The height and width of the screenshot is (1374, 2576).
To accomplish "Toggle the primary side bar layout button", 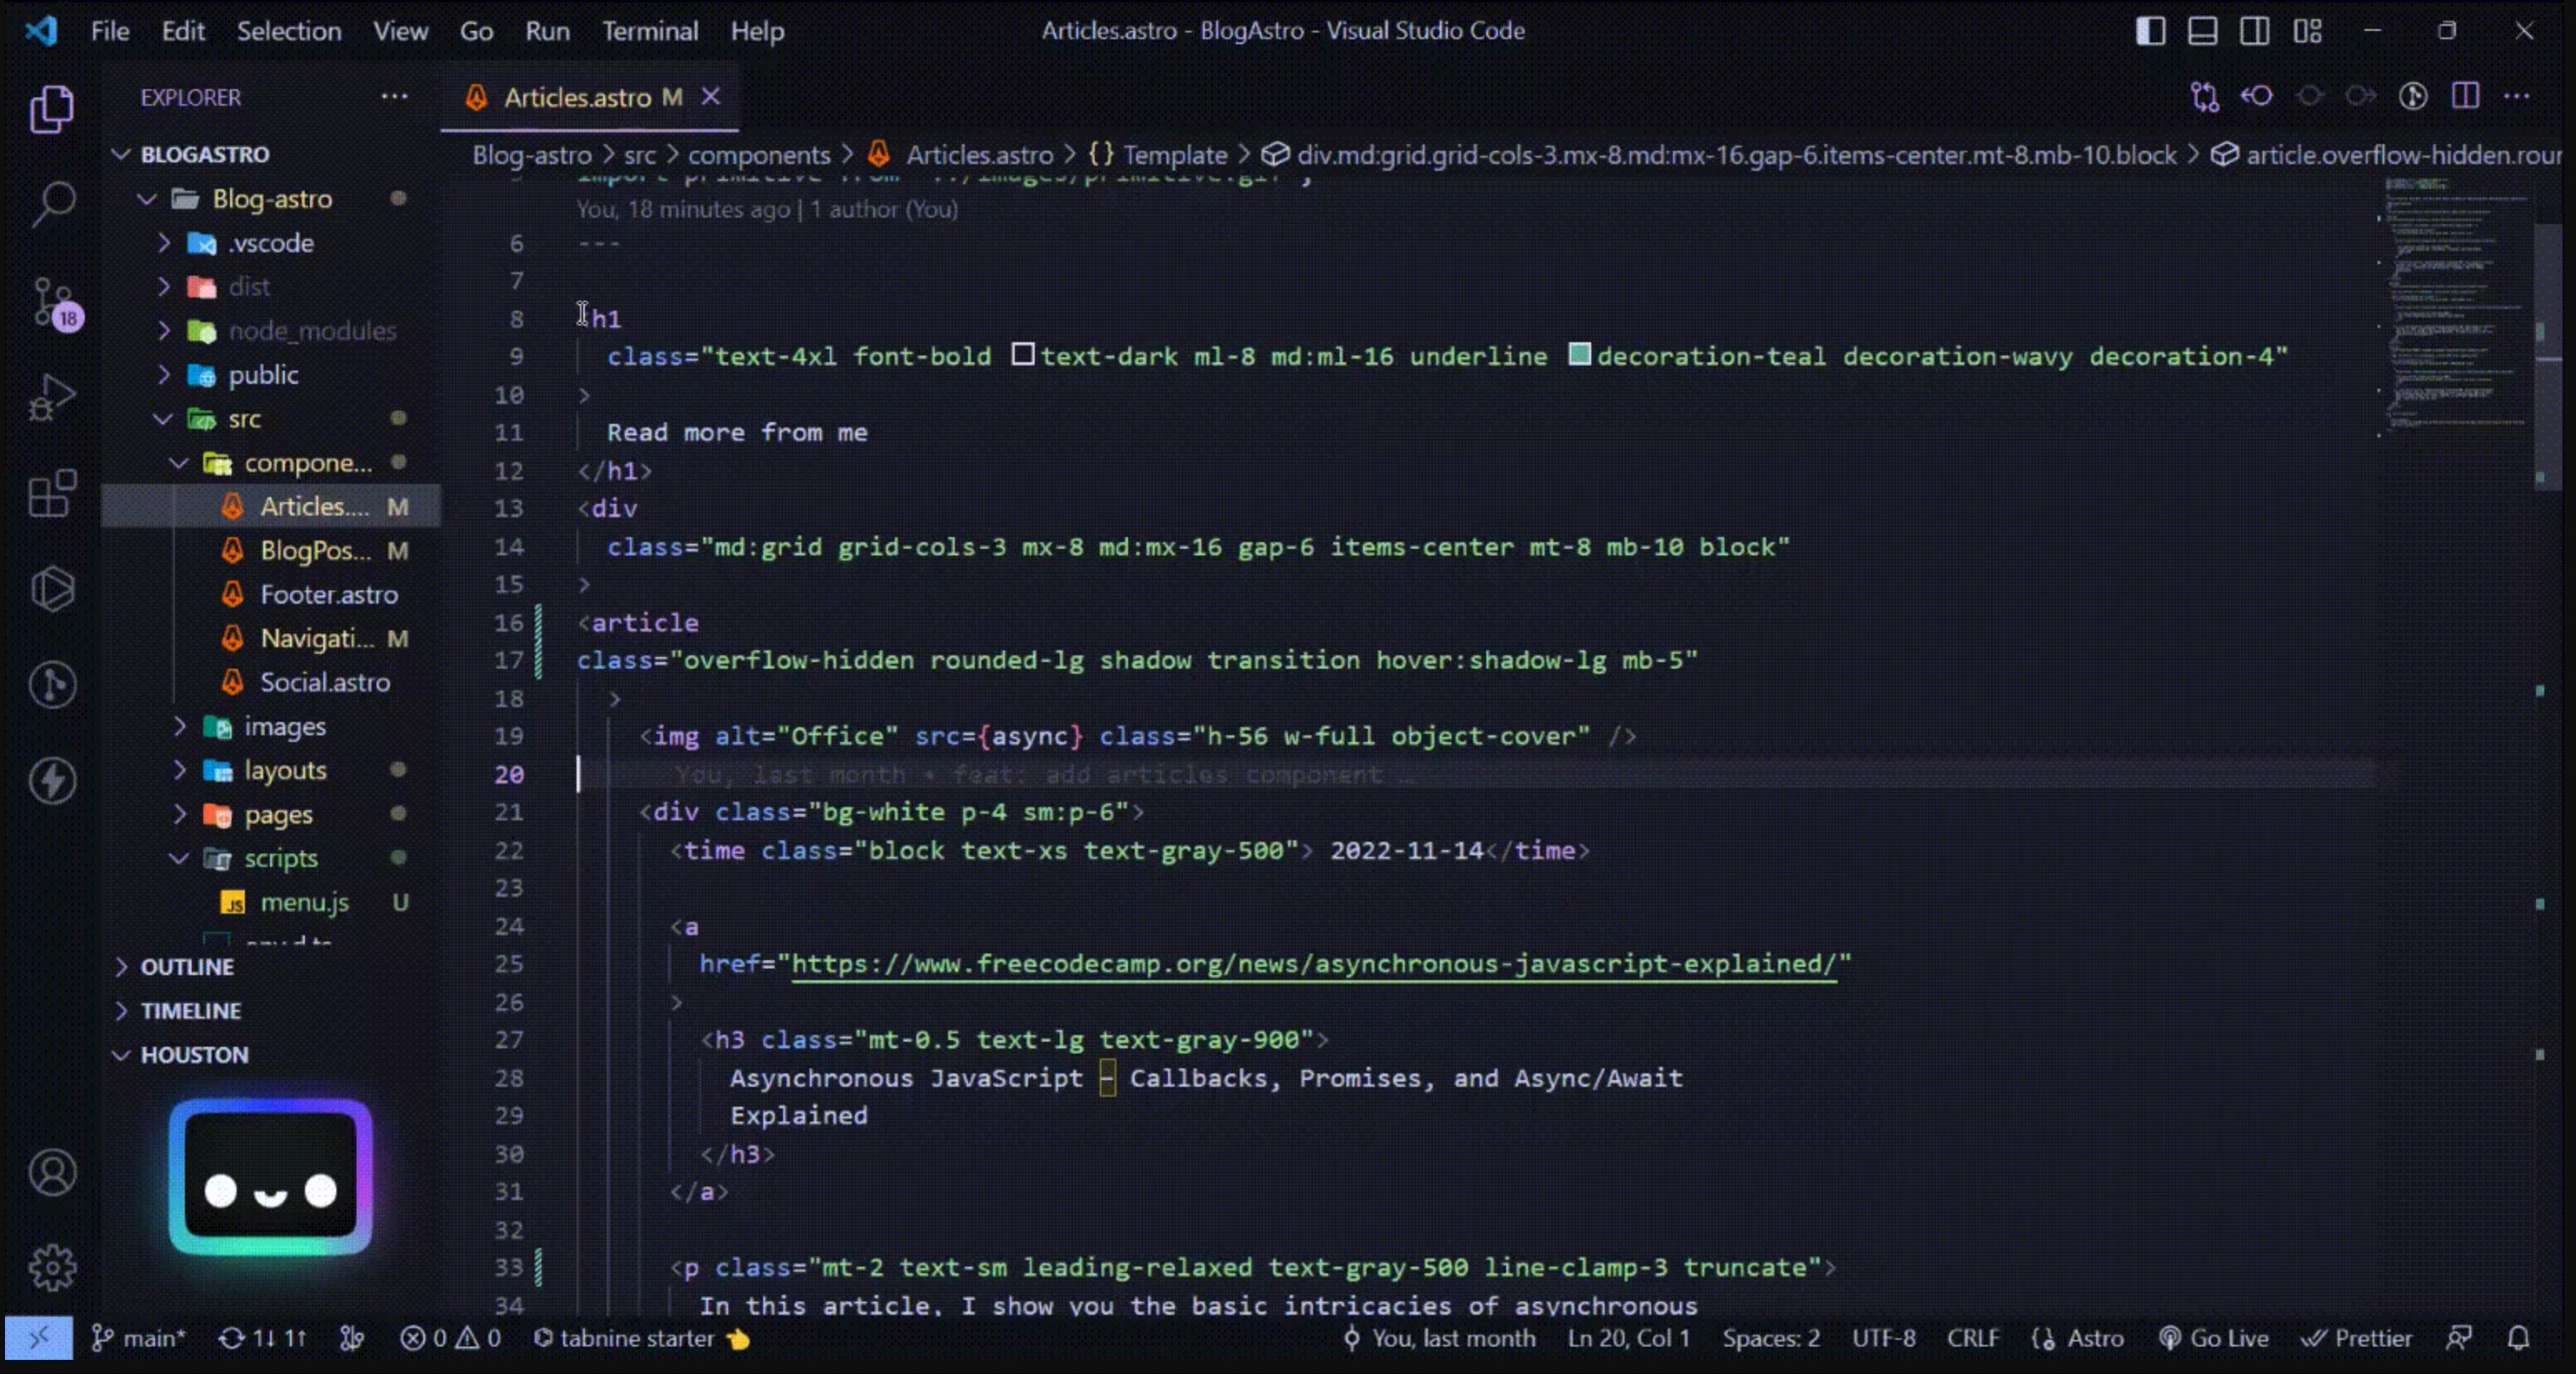I will point(2150,31).
